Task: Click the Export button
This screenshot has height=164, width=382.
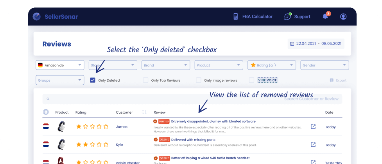Action: (338, 80)
